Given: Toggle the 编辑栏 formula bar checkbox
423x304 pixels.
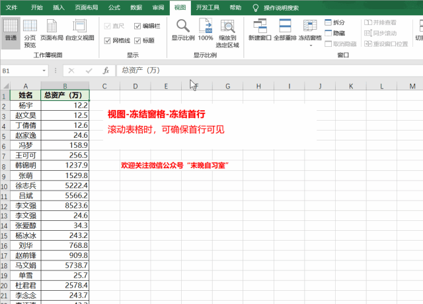Looking at the screenshot, I should pos(137,26).
